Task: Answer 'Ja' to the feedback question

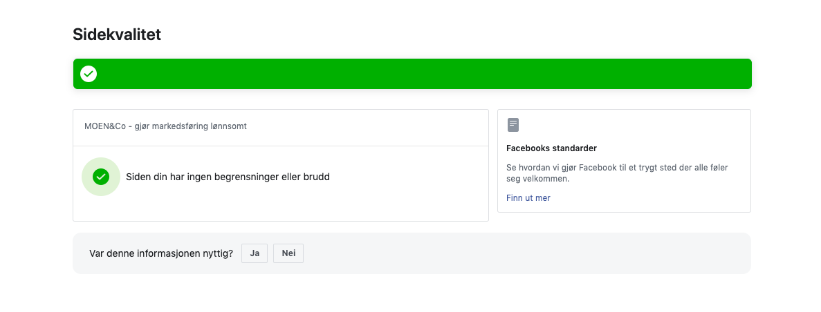Action: (x=255, y=253)
